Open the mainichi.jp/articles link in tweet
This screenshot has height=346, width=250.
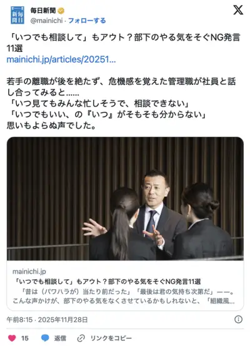pyautogui.click(x=61, y=59)
